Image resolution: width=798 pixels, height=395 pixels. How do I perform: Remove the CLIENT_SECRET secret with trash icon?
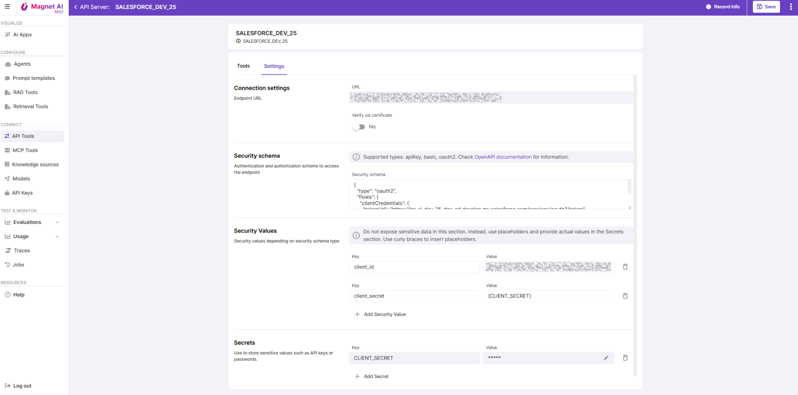pos(625,358)
